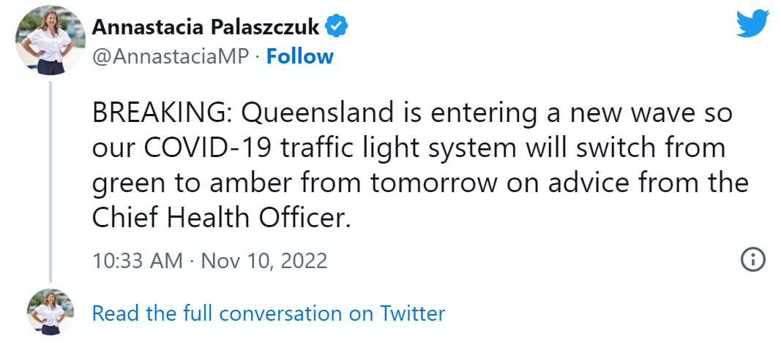Click the tweet body starting with BREAKING
781x347 pixels.
(420, 166)
